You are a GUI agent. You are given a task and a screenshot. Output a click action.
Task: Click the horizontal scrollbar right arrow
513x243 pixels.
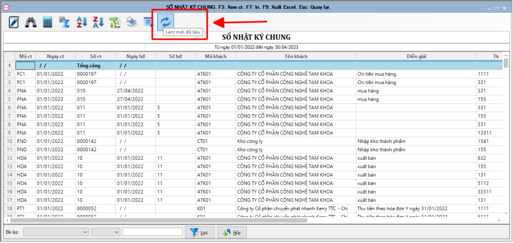(500, 221)
